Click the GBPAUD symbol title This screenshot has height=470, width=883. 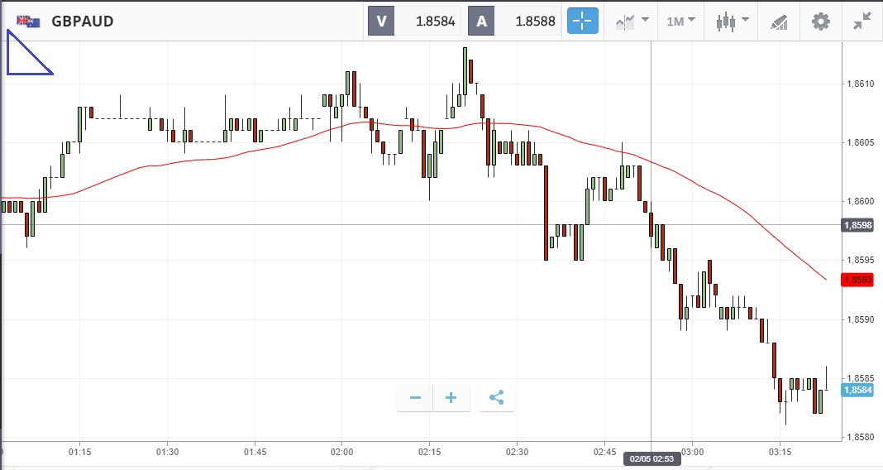click(83, 22)
